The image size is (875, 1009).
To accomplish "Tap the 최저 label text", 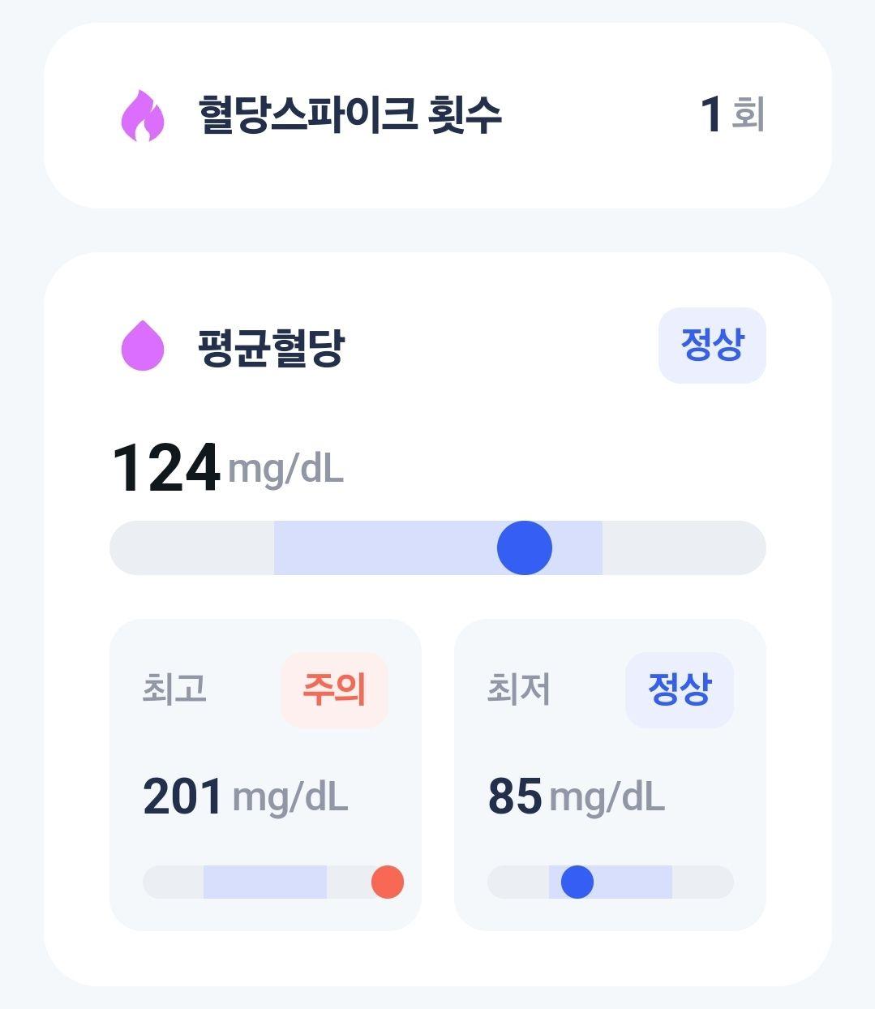I will (x=519, y=689).
